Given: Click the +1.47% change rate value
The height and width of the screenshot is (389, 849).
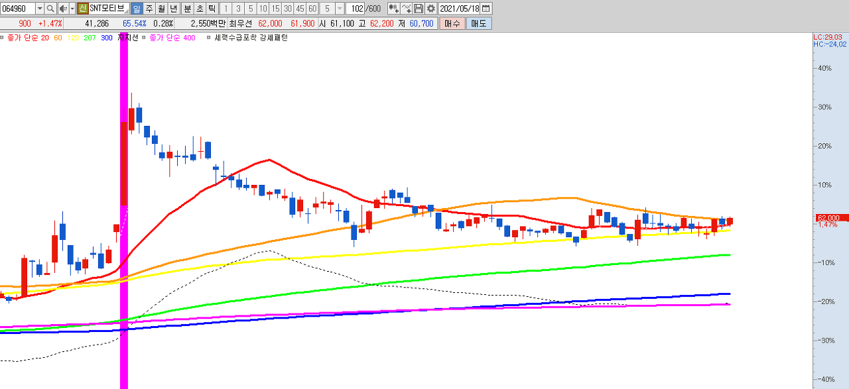Looking at the screenshot, I should click(x=49, y=23).
